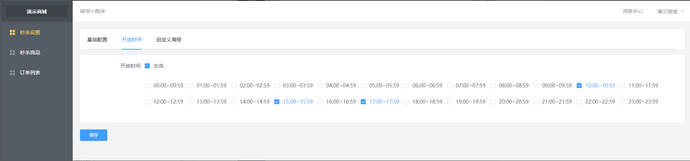The width and height of the screenshot is (690, 161).
Task: Uncheck the 10:00~10:59 time slot
Action: [x=579, y=85]
